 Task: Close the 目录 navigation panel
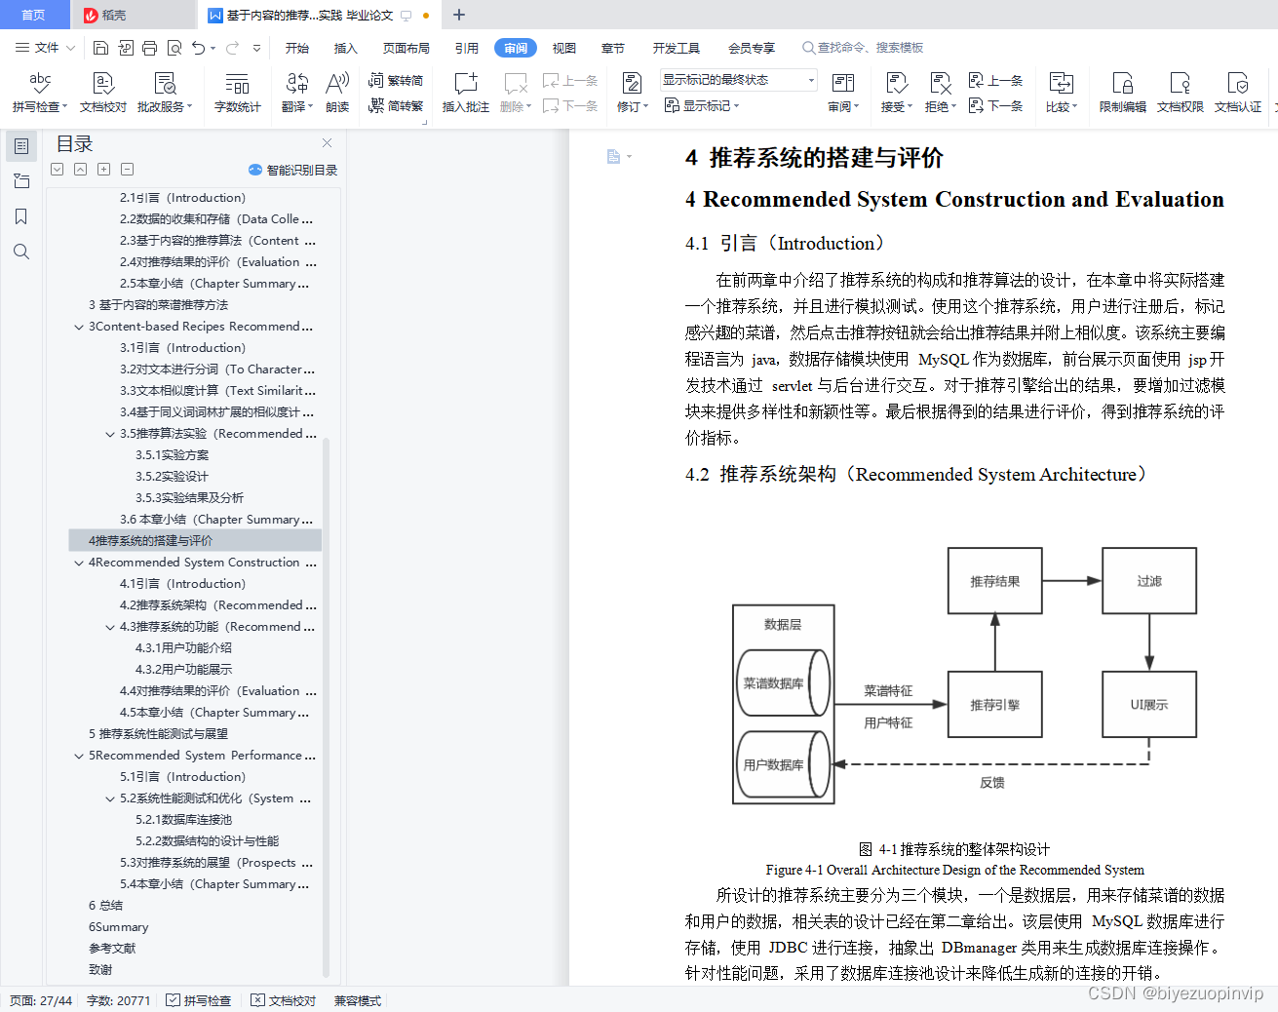click(x=328, y=143)
